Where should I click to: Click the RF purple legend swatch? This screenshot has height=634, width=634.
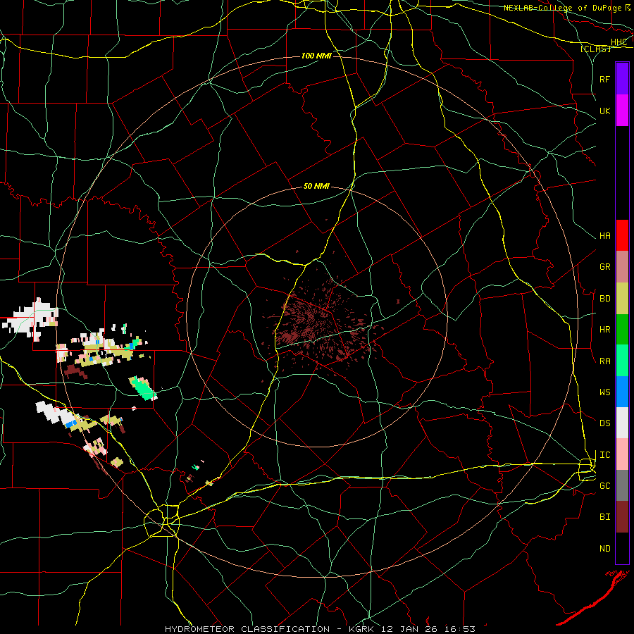click(622, 79)
